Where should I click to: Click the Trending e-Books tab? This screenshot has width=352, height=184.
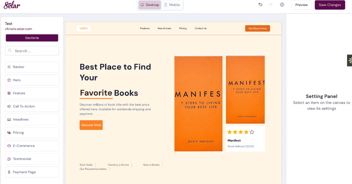pos(118,165)
